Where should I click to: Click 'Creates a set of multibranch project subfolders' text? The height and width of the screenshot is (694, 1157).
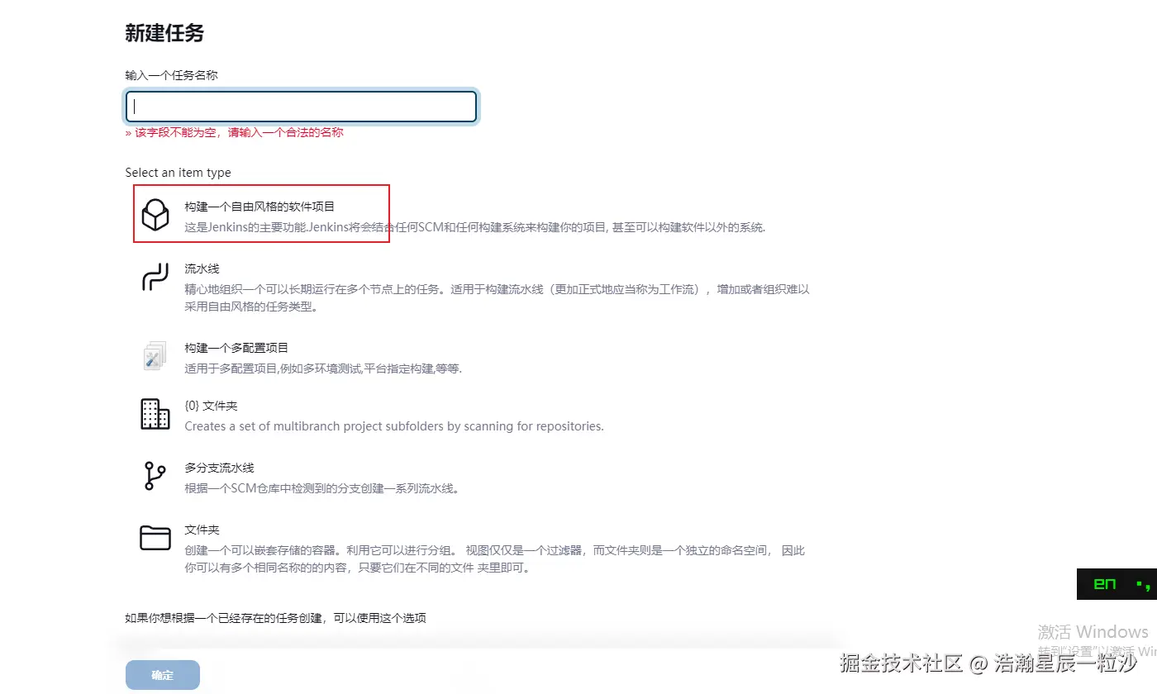tap(394, 426)
